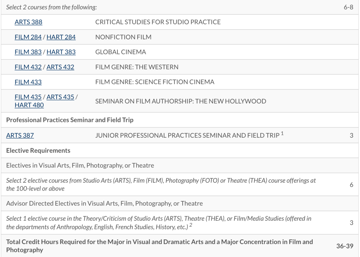
Task: Click the GLOBAL CINEMA course title
Action: 121,52
